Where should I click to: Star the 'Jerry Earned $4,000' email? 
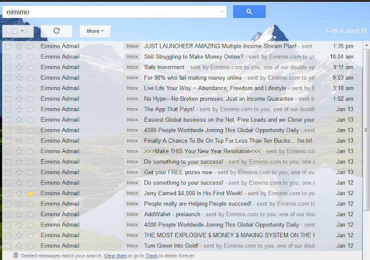point(19,193)
